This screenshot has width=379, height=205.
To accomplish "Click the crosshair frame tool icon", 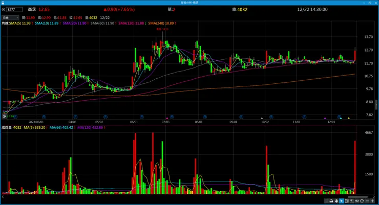I will click(347, 201).
